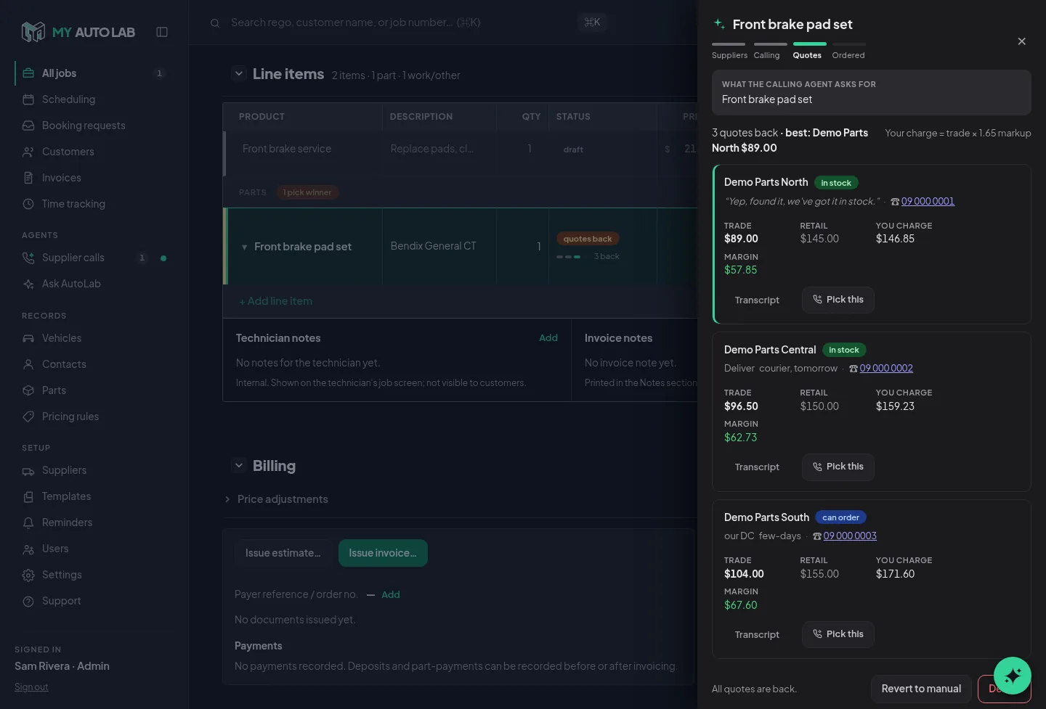
Task: Pick the Demo Parts North quote
Action: click(x=838, y=300)
